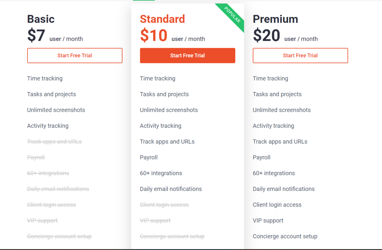Click VIP support under Premium plan
This screenshot has width=382, height=250.
pyautogui.click(x=268, y=221)
